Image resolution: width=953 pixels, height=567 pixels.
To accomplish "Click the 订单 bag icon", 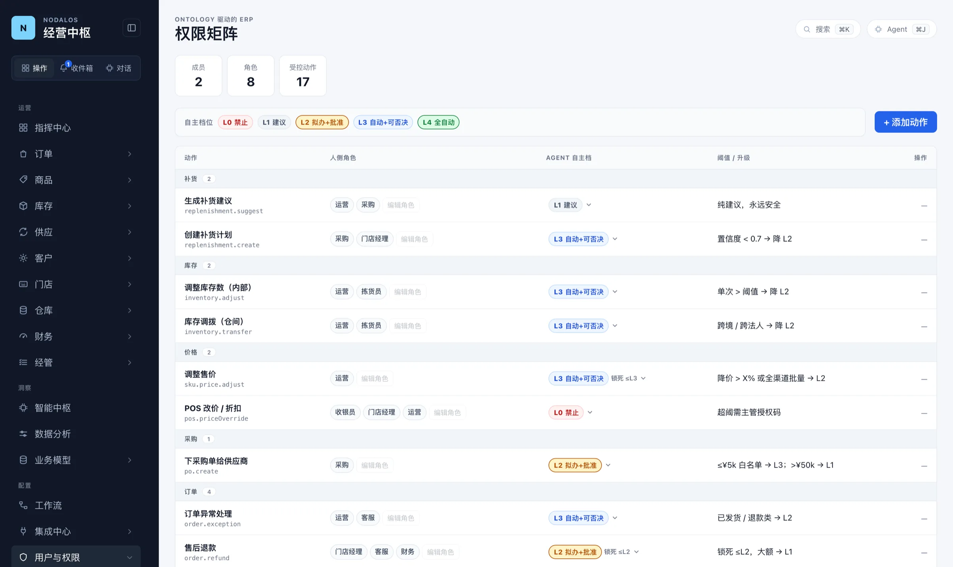I will (x=23, y=154).
